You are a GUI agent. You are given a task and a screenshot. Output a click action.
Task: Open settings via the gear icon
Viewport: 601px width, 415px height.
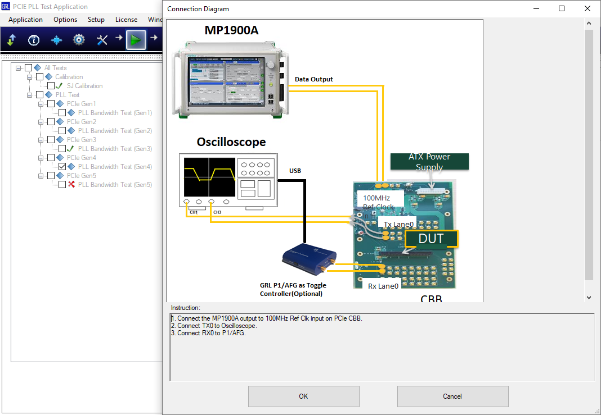[x=78, y=40]
